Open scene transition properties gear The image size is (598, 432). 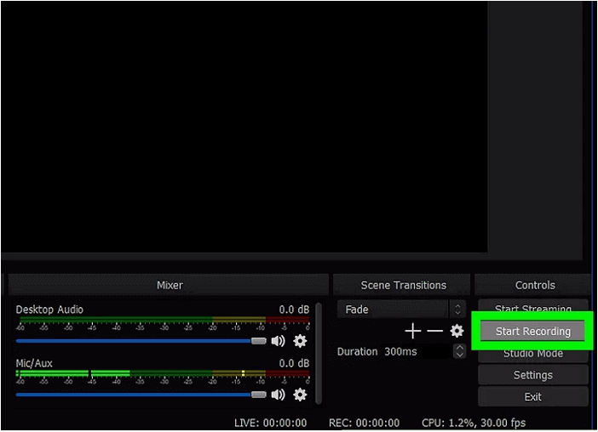[x=457, y=331]
